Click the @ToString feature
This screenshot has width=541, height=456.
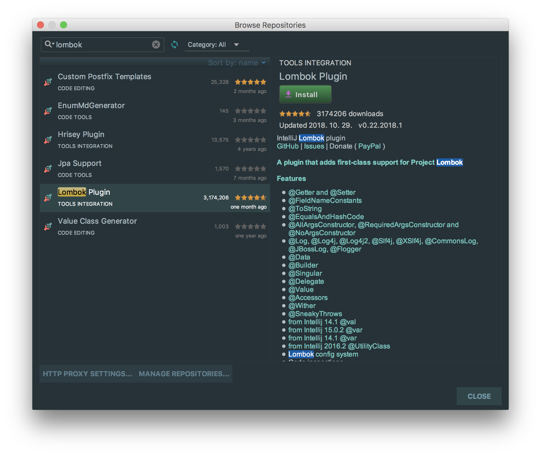pyautogui.click(x=305, y=209)
